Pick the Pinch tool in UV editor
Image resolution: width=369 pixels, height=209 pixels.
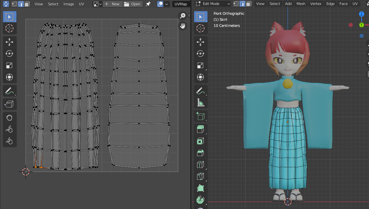pos(9,141)
